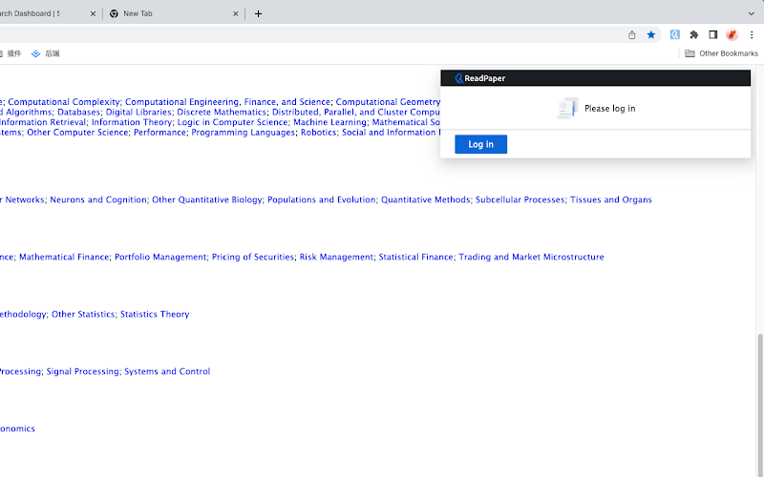Open Programming Languages link
Screen dimensions: 764x477
point(244,133)
